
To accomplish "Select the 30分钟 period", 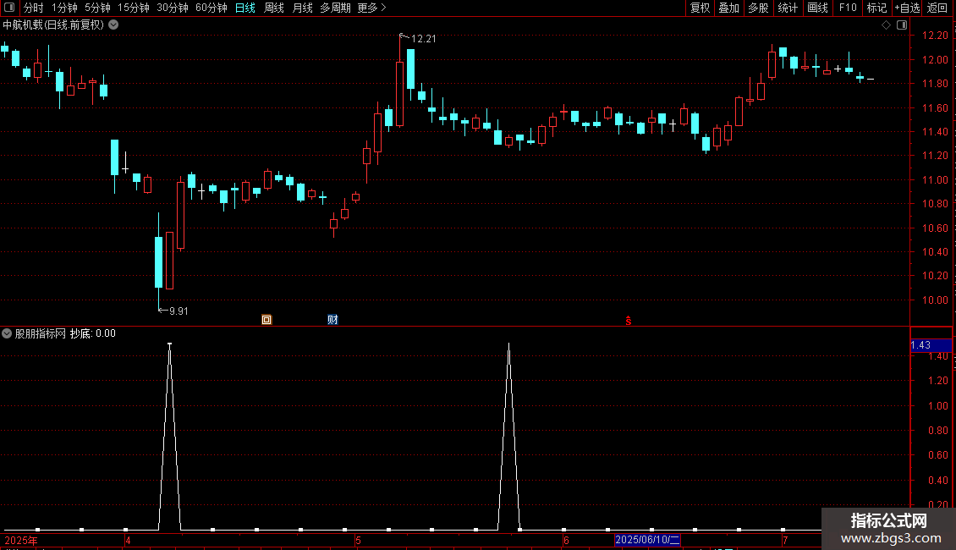I will click(x=173, y=8).
